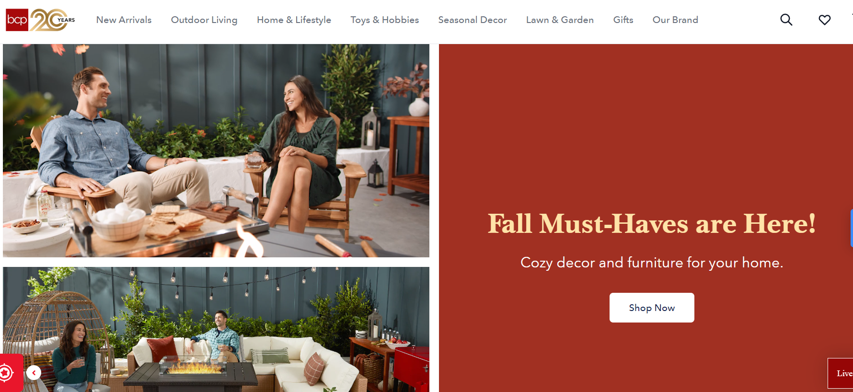Image resolution: width=853 pixels, height=392 pixels.
Task: Open the red rewards badge icon
Action: point(7,372)
